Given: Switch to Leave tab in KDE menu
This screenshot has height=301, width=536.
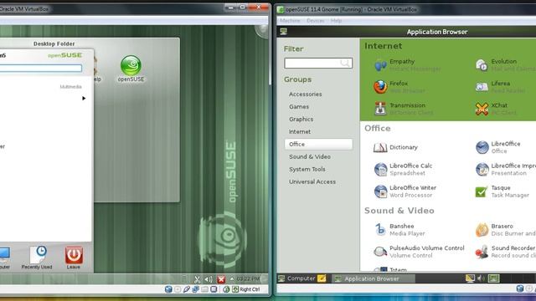Looking at the screenshot, I should point(74,258).
